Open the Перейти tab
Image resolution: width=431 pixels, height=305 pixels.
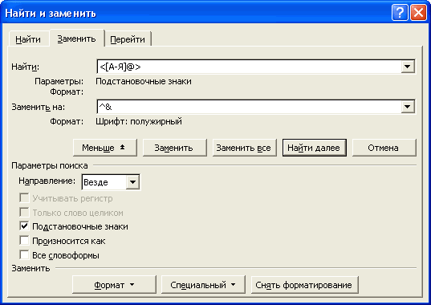(x=128, y=39)
